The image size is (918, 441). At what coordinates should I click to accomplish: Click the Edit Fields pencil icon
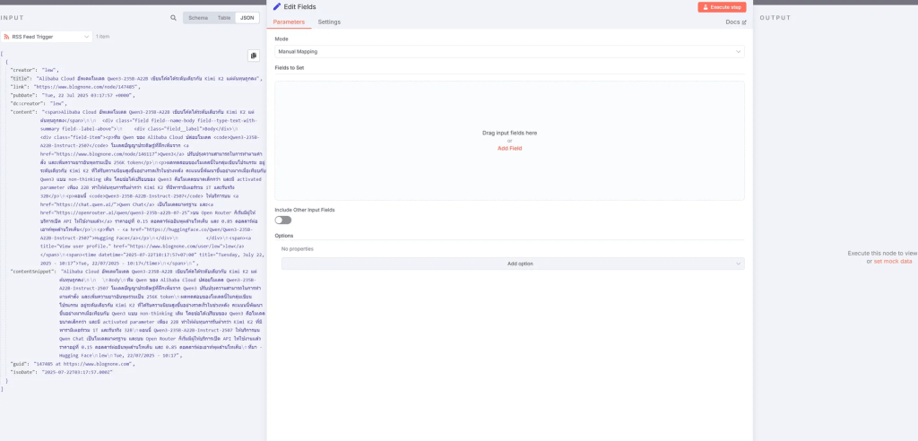click(277, 6)
